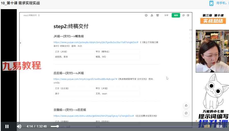Screen dimensions: 229x131
Task: Open the presentation mode icon in header
Action: [158, 15]
